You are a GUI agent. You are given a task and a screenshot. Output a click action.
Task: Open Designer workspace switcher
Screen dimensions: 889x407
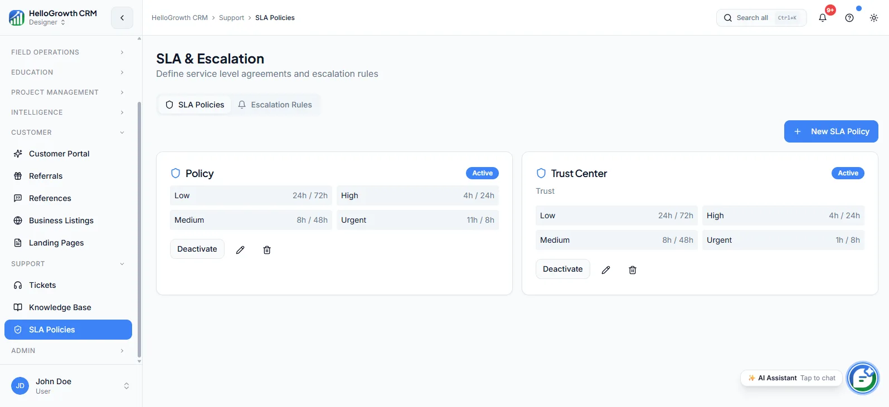click(x=47, y=22)
